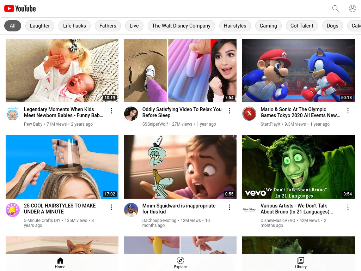Play the vevo Bruno 21 Languages thumbnail
Image resolution: width=361 pixels, height=271 pixels.
(299, 167)
